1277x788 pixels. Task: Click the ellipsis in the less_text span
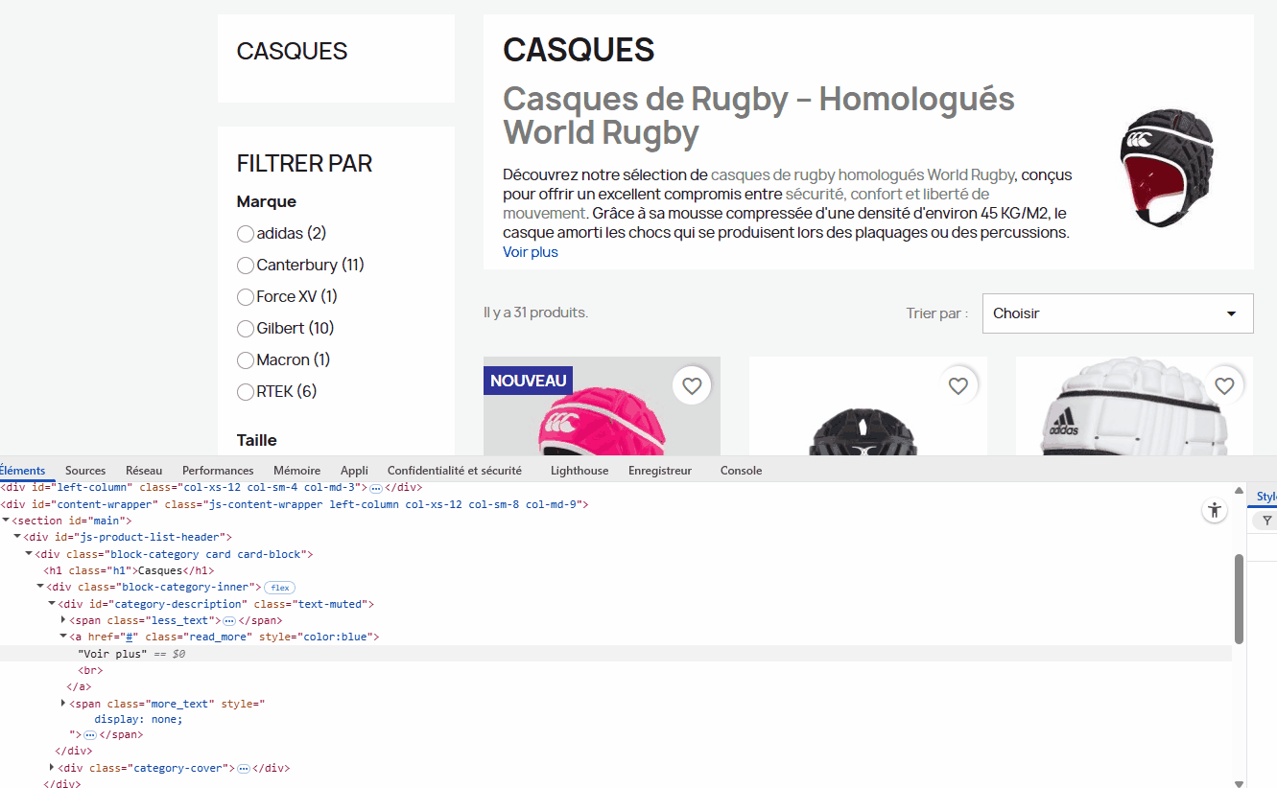coord(229,620)
